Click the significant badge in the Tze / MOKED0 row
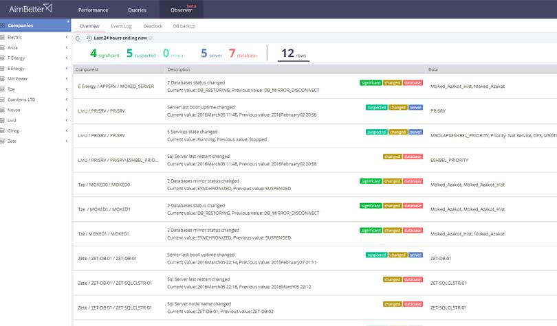The height and width of the screenshot is (326, 557). pos(371,181)
